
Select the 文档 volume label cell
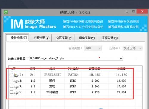[x=52, y=87]
